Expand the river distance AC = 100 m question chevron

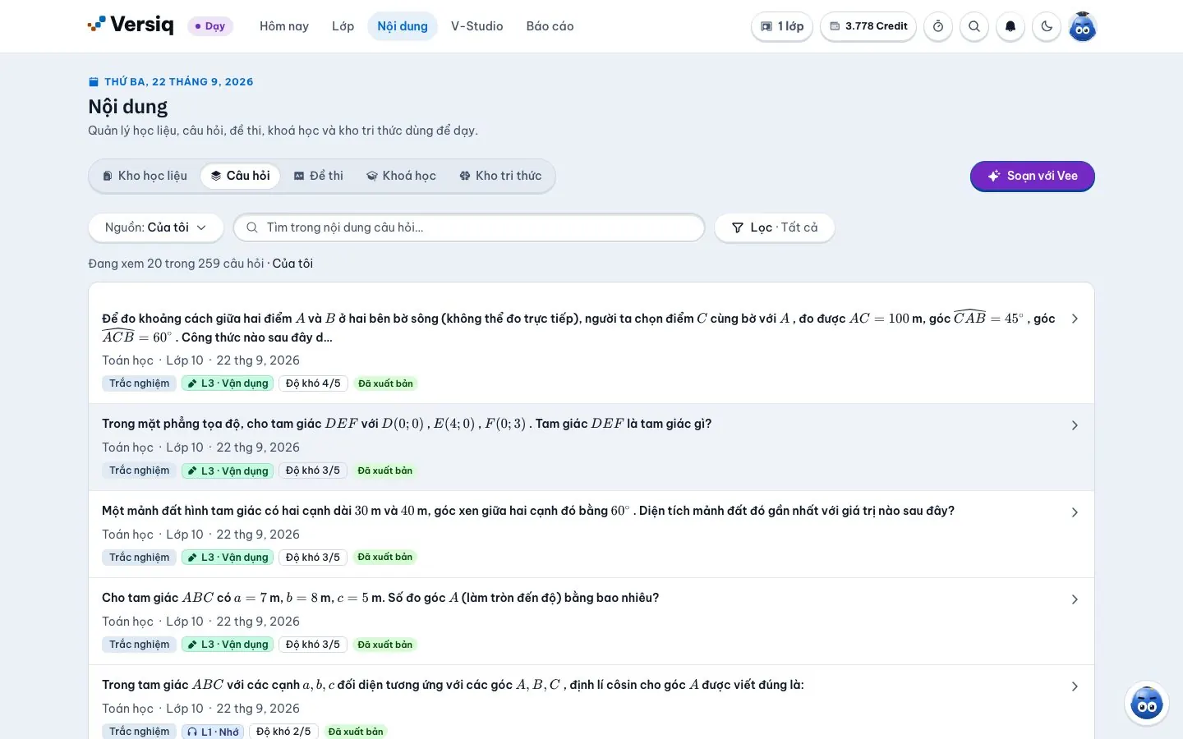pos(1075,319)
